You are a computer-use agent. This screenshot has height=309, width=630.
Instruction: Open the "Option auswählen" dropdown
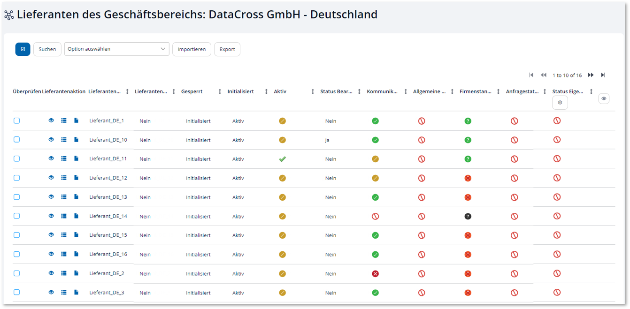tap(116, 49)
